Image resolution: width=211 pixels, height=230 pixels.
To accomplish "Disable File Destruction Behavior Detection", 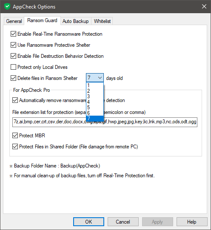I will pyautogui.click(x=13, y=56).
